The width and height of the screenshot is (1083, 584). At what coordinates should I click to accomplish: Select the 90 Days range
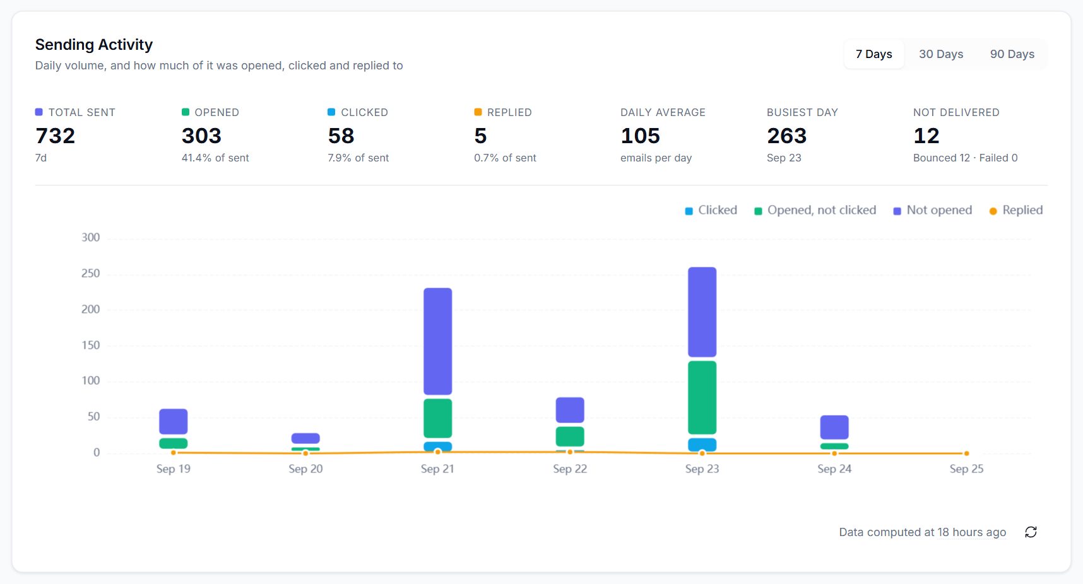pos(1012,54)
